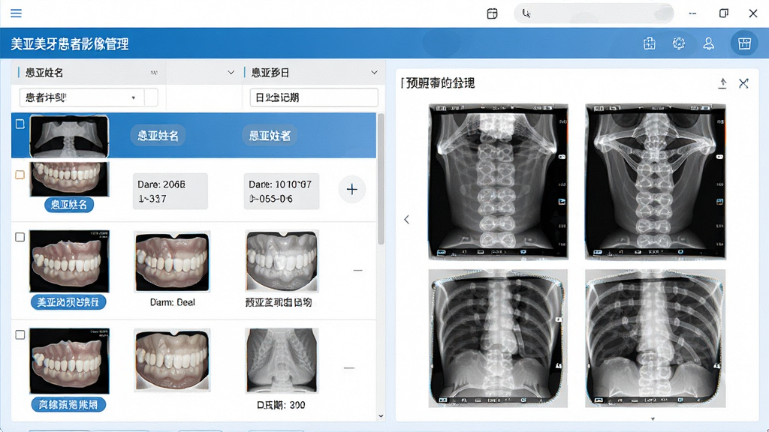Open the top-left spine X-ray preview

point(499,181)
